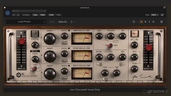Select preset slot C

pyautogui.click(x=149, y=22)
